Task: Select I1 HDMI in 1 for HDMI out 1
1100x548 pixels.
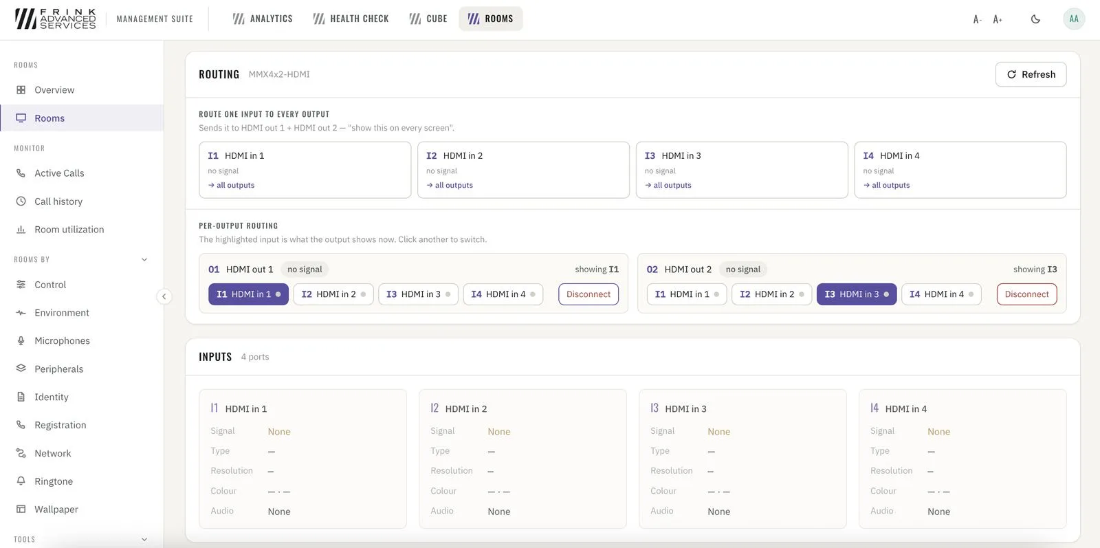Action: point(248,294)
